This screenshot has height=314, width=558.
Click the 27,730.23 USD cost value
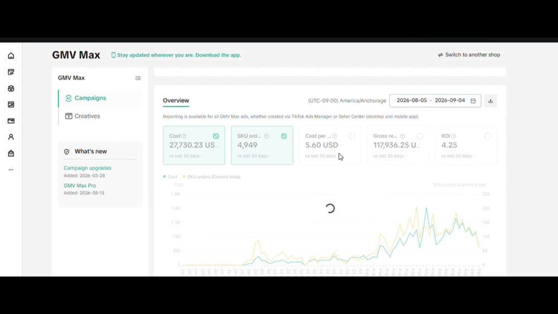pyautogui.click(x=194, y=145)
